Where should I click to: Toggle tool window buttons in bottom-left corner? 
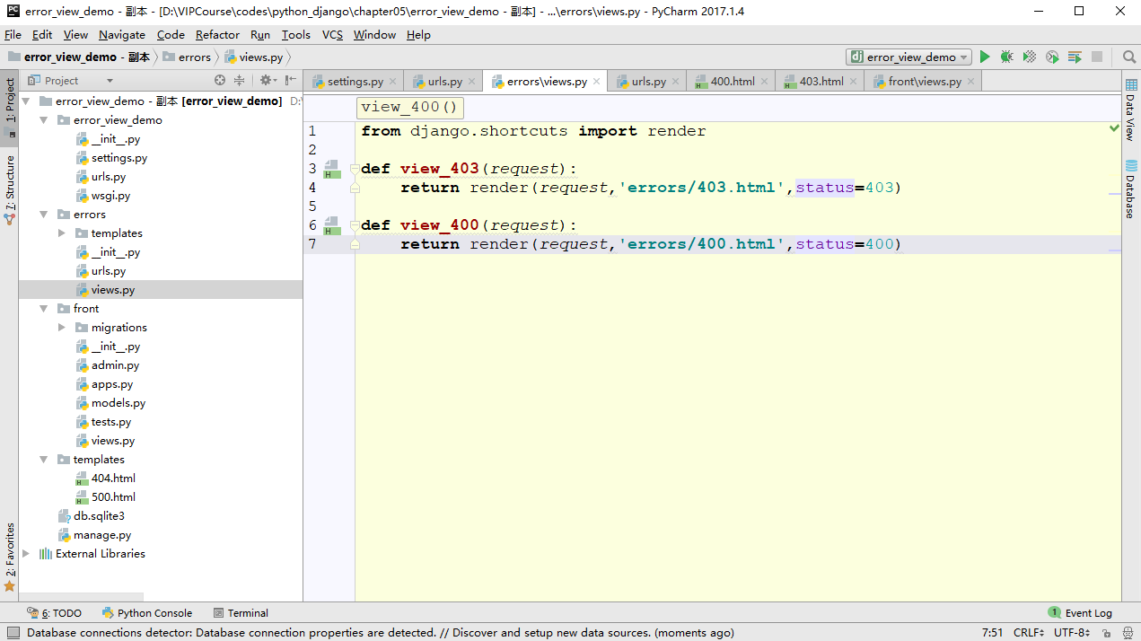pos(12,633)
